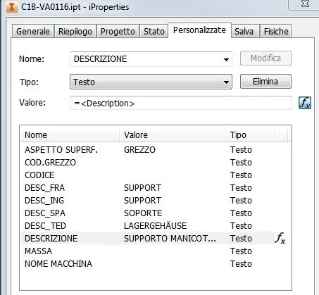Click the fx icon in DESCRIZIONE row
The image size is (319, 295).
coord(280,238)
